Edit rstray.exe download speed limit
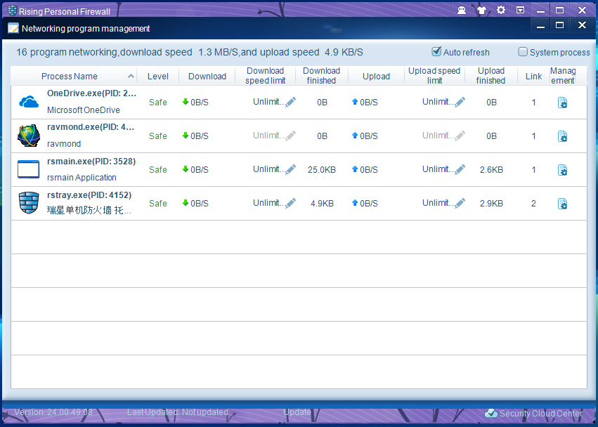The image size is (598, 427). pos(291,203)
